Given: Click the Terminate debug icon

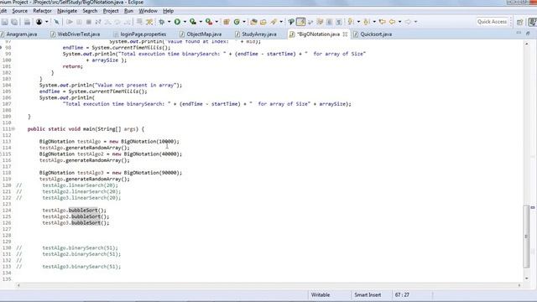Looking at the screenshot, I should click(89, 22).
